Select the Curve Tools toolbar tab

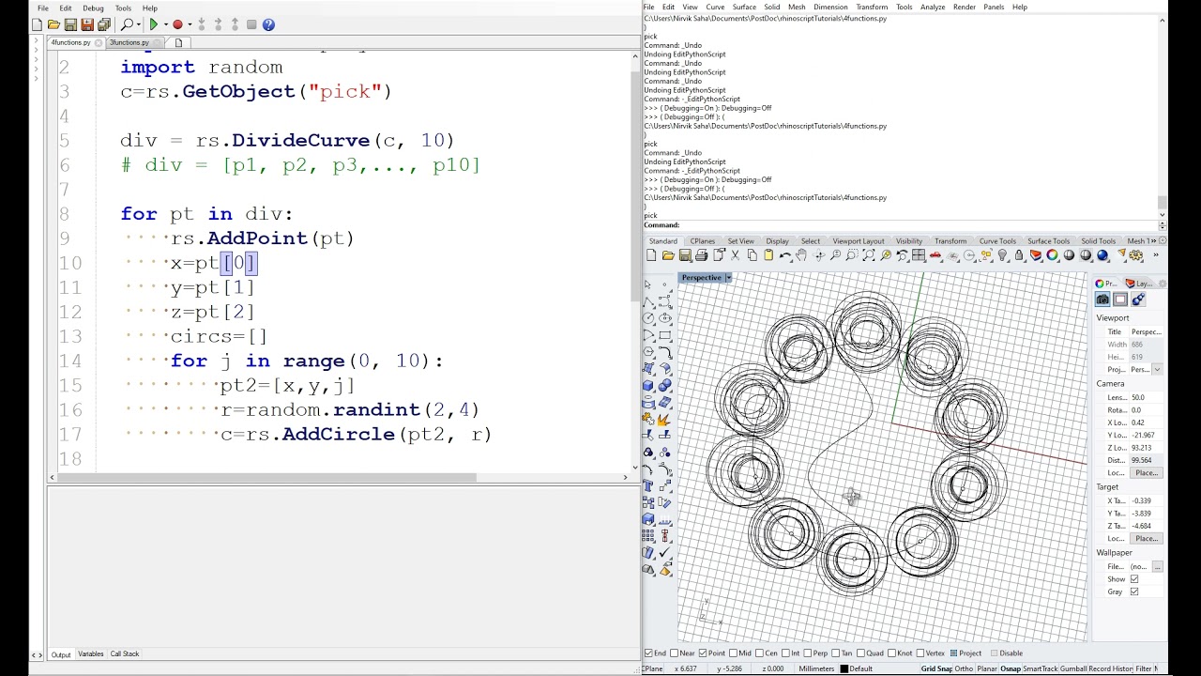997,241
